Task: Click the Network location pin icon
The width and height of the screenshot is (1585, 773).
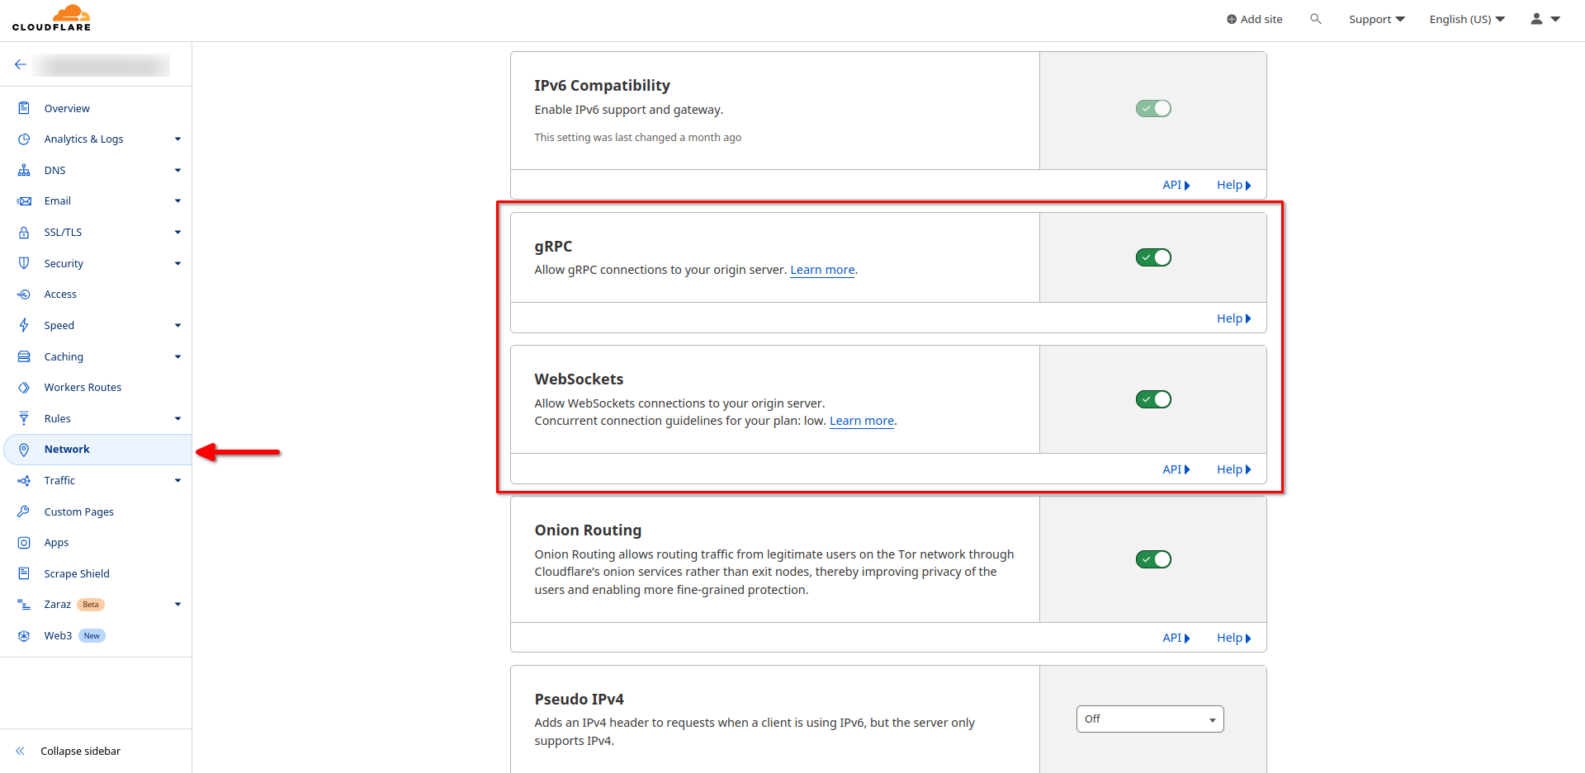Action: pos(24,450)
